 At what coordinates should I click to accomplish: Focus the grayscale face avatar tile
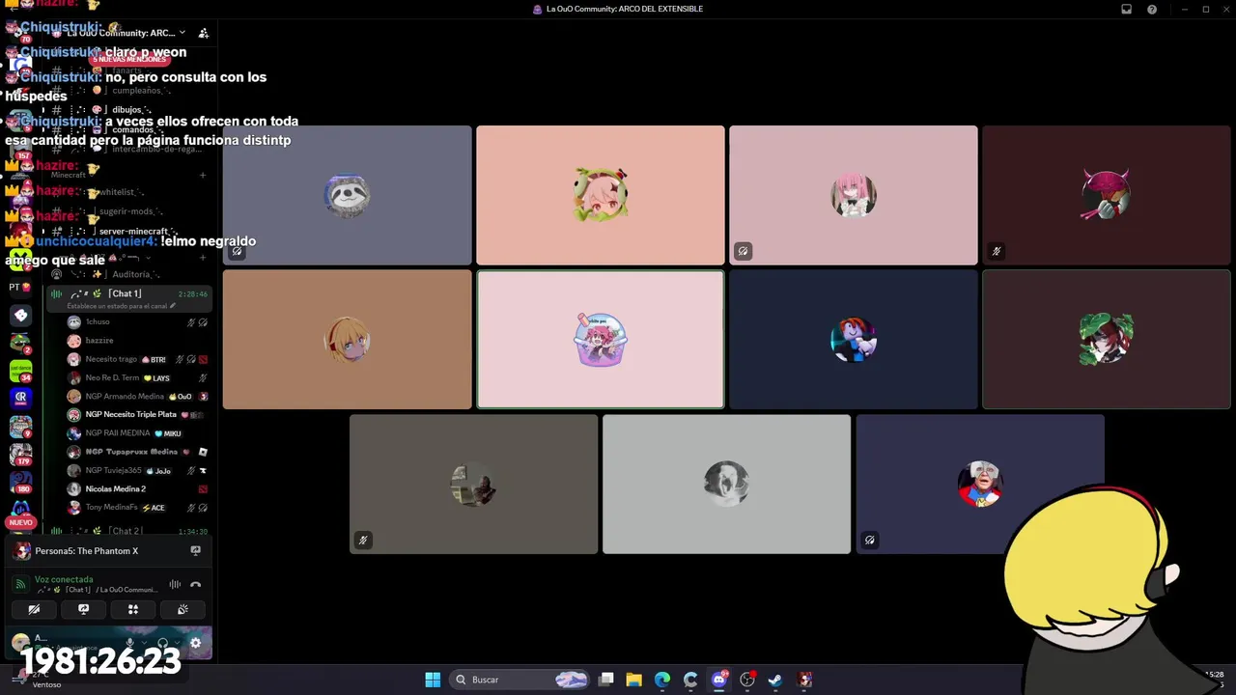coord(726,485)
